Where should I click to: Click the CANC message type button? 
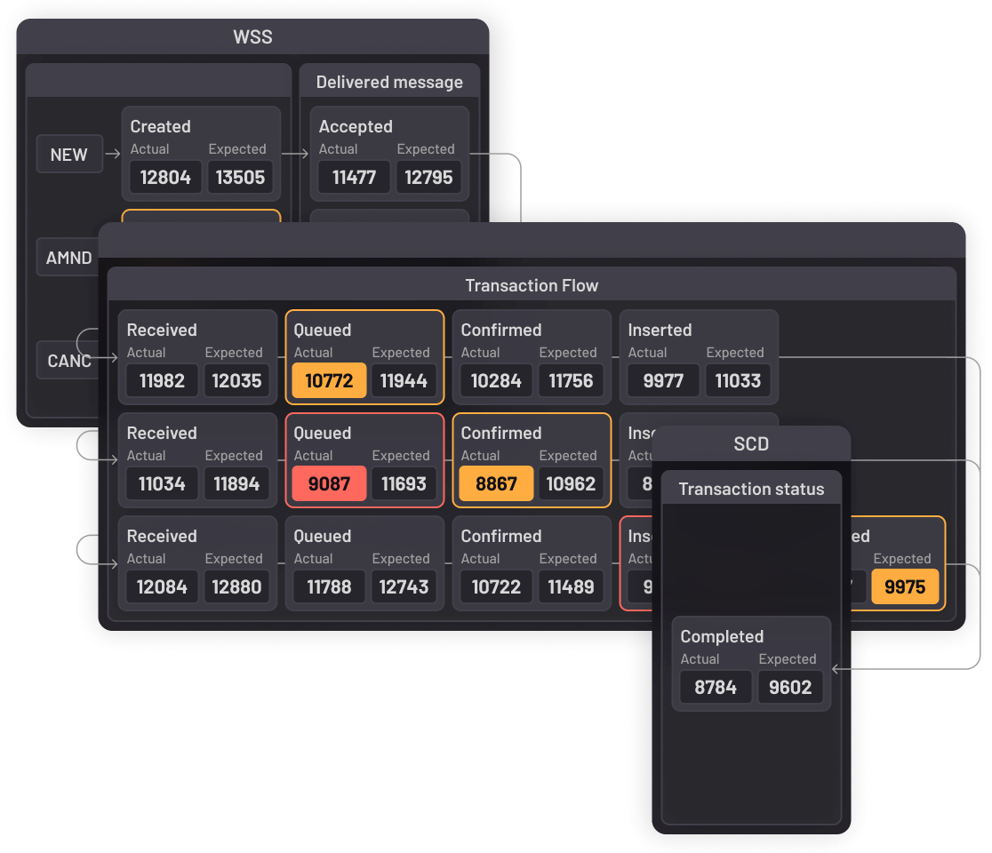click(68, 361)
